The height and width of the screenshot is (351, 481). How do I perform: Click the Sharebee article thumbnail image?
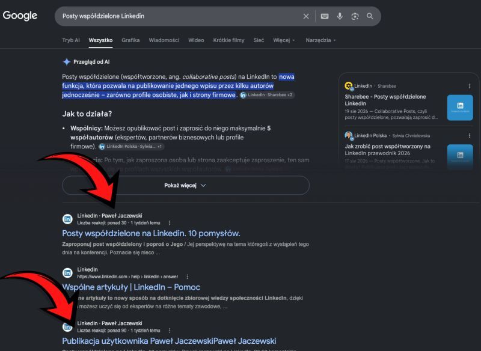click(x=460, y=108)
